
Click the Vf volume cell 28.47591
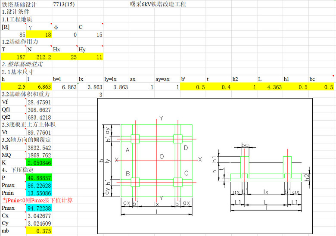click(x=39, y=102)
